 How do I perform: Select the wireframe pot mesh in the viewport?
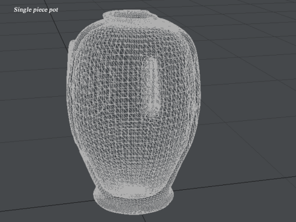click(x=133, y=112)
